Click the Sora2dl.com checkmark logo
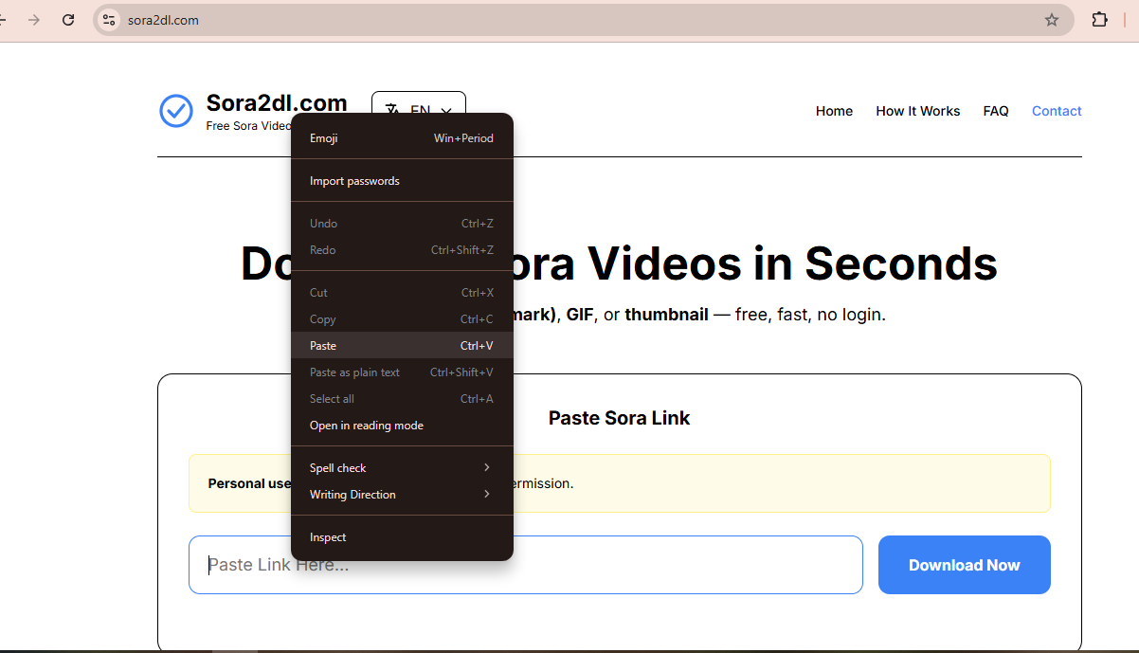Screen dimensions: 1139x653 (x=176, y=111)
